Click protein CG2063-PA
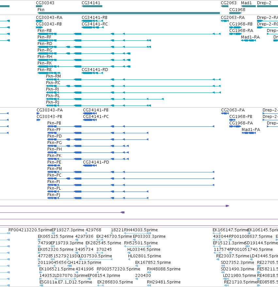278x287 pixels. (x=233, y=110)
